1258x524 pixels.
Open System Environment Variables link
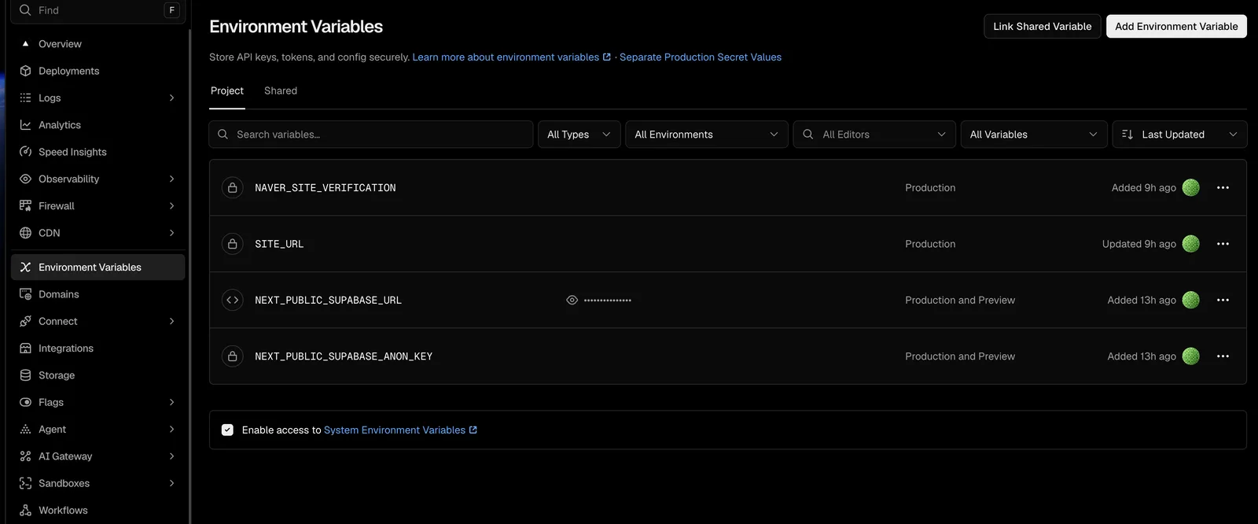pyautogui.click(x=401, y=430)
